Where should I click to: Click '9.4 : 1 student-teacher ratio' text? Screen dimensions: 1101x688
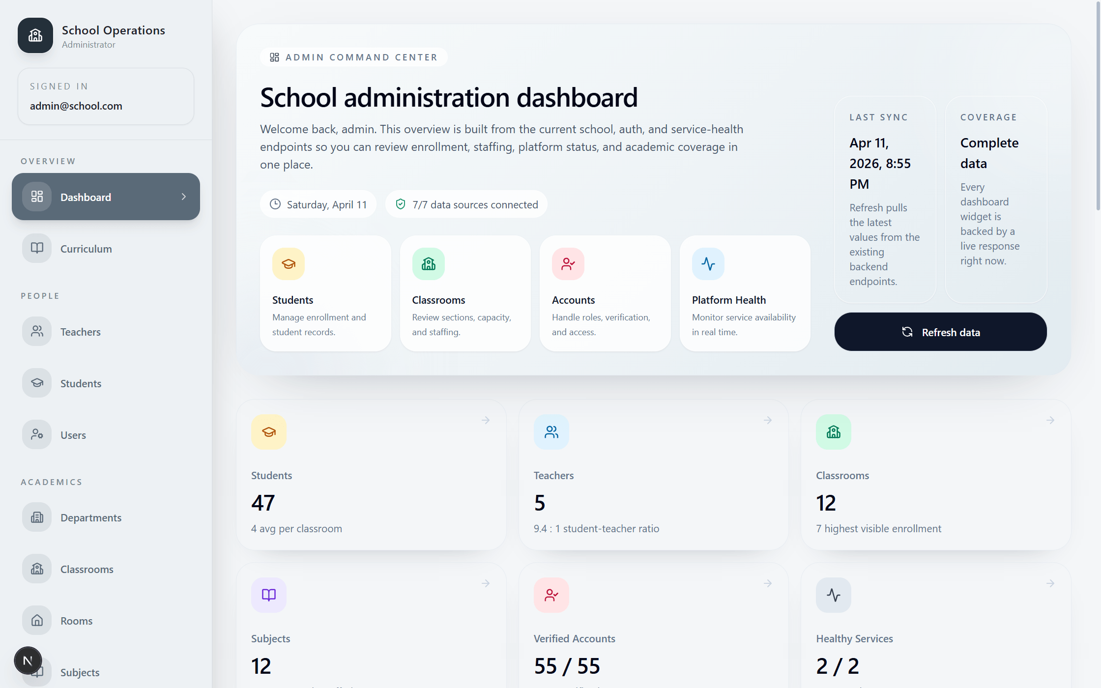point(596,528)
